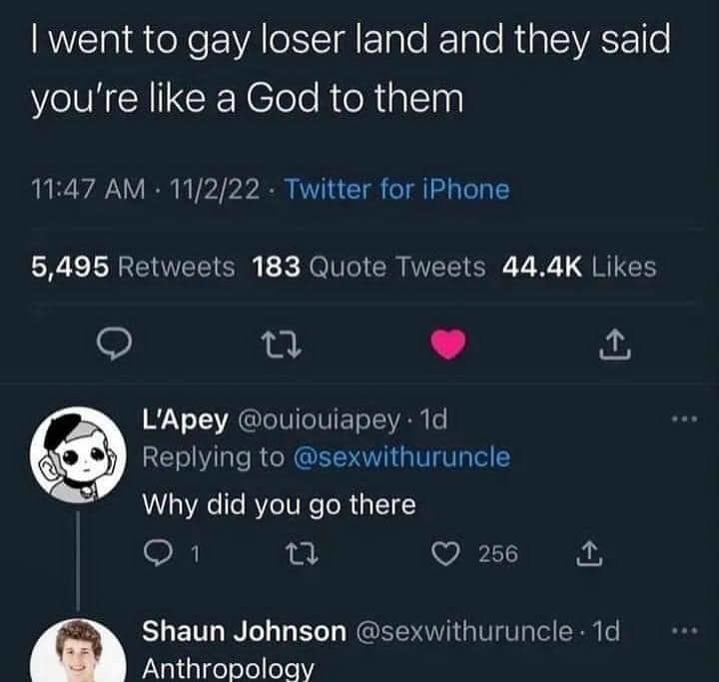Open Shaun Johnson's display name profile
Viewport: 719px width, 682px height.
coord(244,631)
